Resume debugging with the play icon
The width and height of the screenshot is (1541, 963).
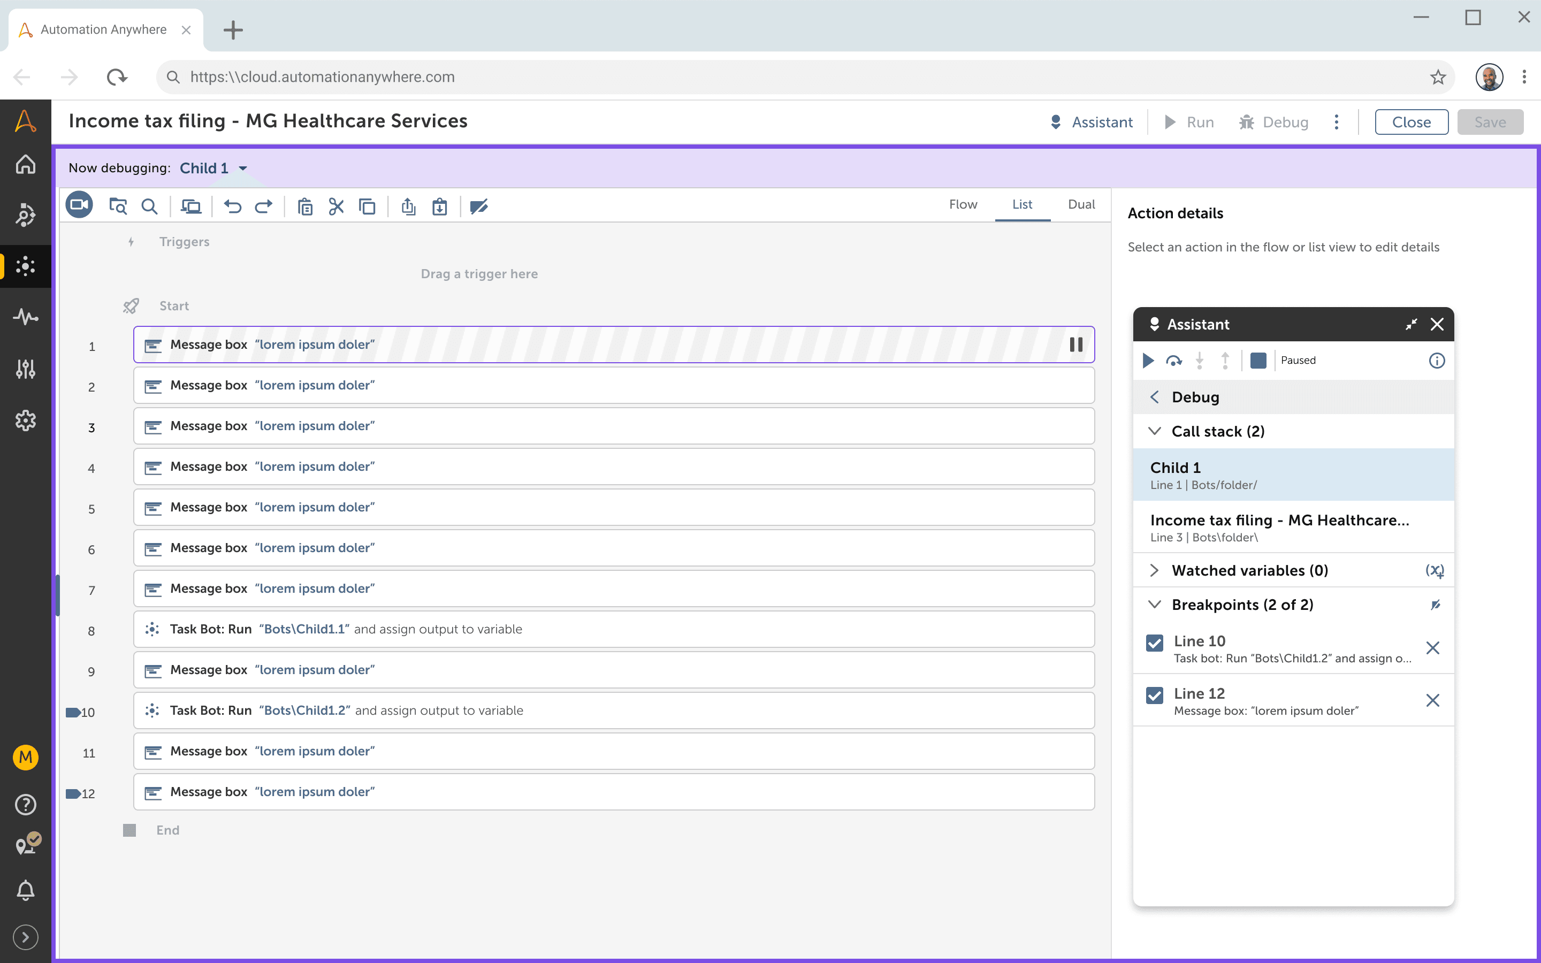pos(1148,361)
